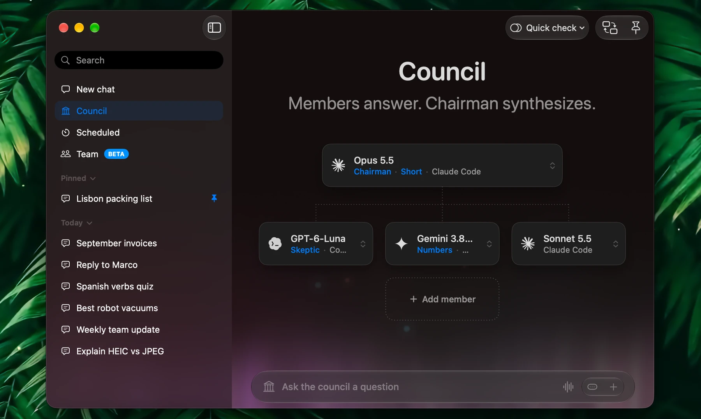Click the Sonnet 5.5 starburst logo
The width and height of the screenshot is (701, 419).
tap(528, 244)
